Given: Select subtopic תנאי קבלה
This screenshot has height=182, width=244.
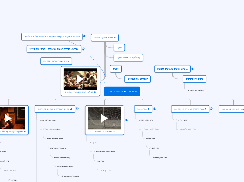Looking at the screenshot, I should [x=101, y=161].
